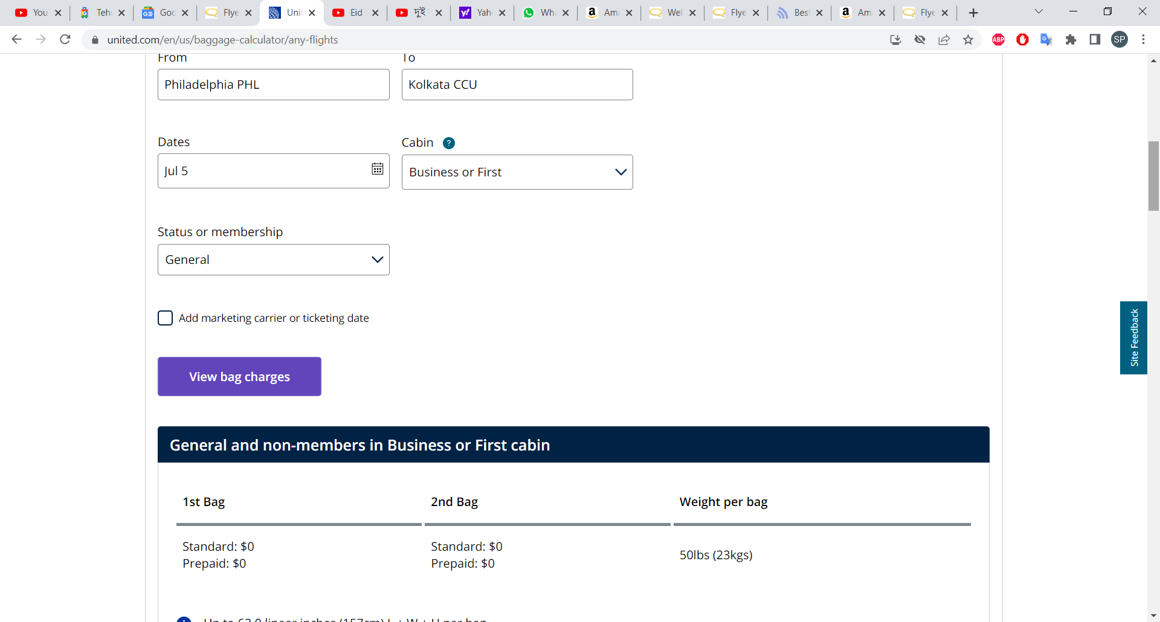
Task: Open the Status or membership General dropdown
Action: [x=273, y=260]
